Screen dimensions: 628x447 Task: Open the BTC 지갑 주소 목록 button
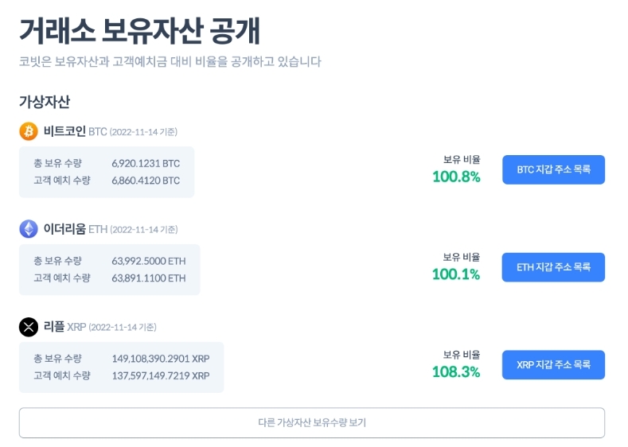click(553, 169)
